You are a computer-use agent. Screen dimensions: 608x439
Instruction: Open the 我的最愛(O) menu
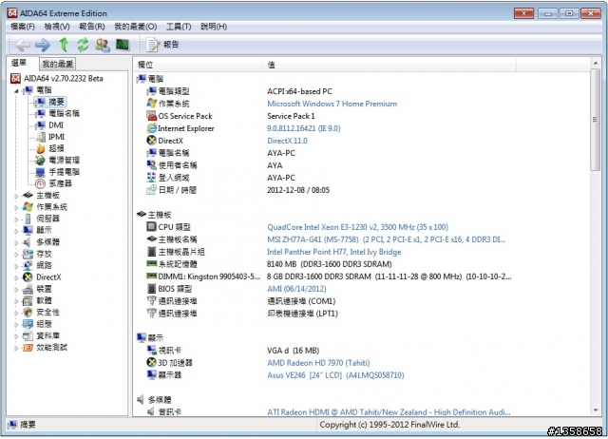pos(135,27)
